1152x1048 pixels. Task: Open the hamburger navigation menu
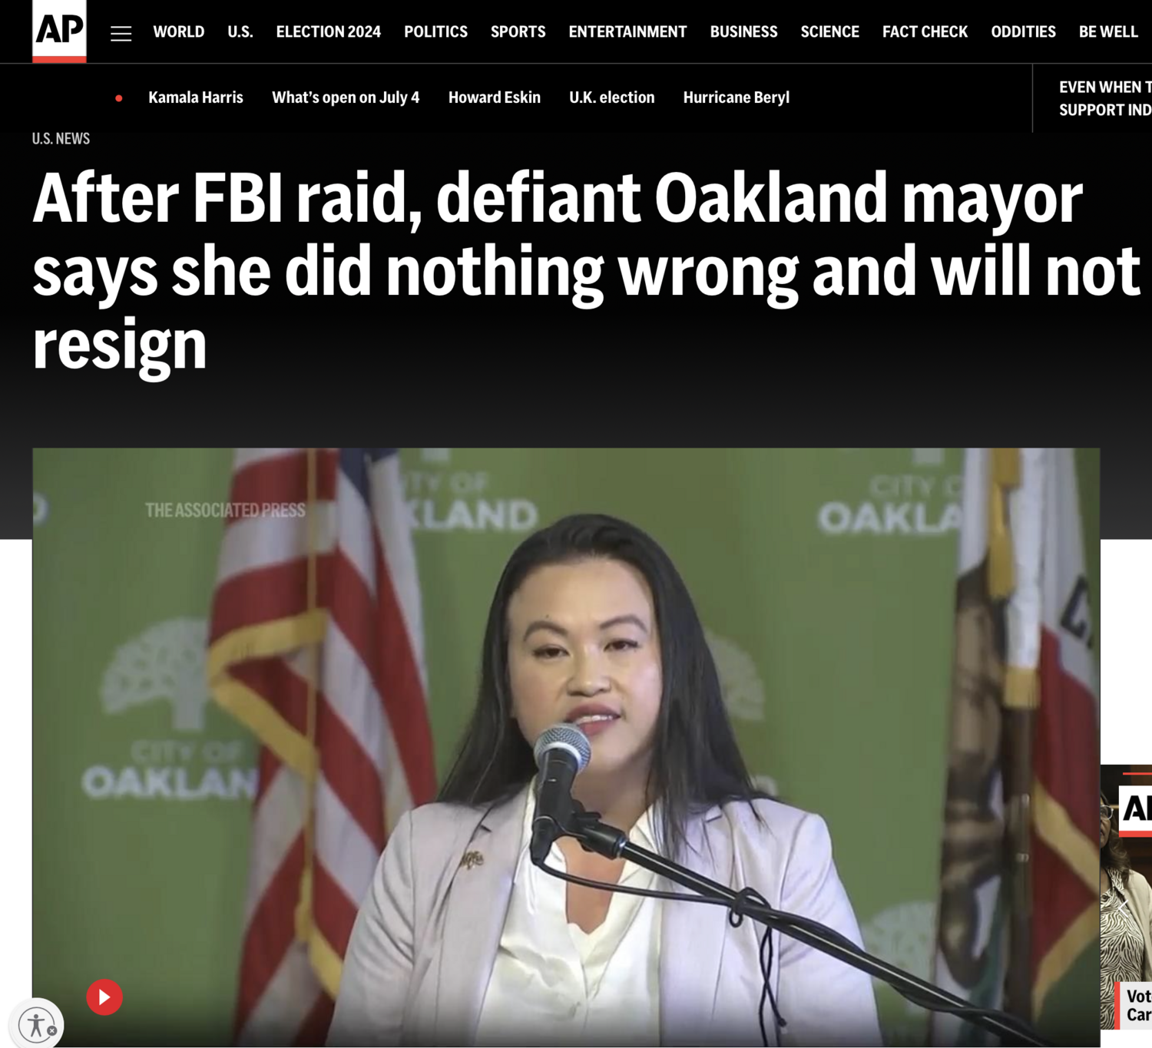[x=121, y=33]
